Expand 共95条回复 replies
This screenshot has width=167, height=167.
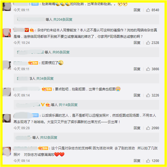point(61,52)
